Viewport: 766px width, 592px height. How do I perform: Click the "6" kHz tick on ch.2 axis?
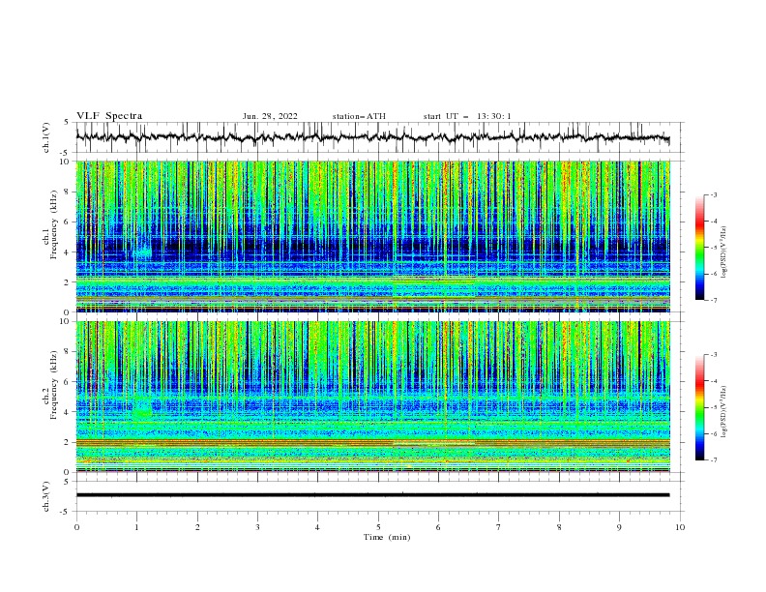[69, 381]
